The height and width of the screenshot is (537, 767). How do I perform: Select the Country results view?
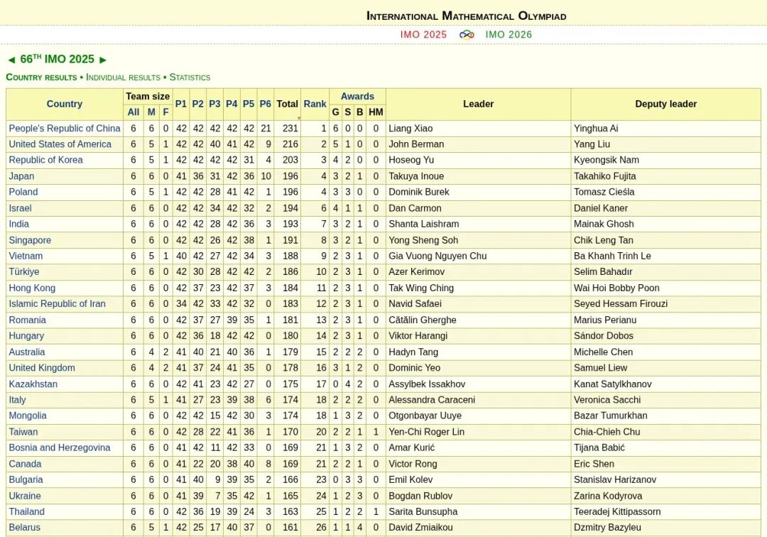tap(41, 77)
